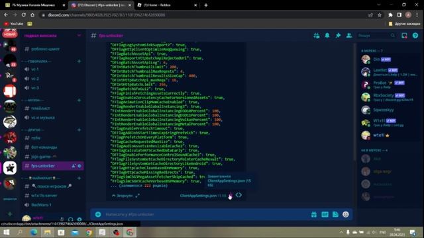The width and height of the screenshot is (424, 238).
Task: Open the Discord inbox icon
Action: click(404, 36)
